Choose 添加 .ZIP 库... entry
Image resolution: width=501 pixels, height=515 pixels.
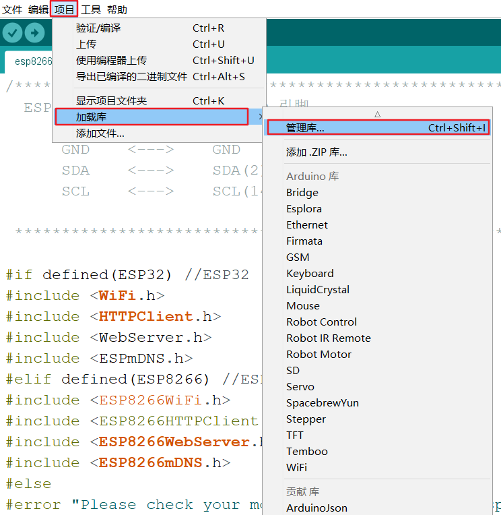tap(377, 152)
